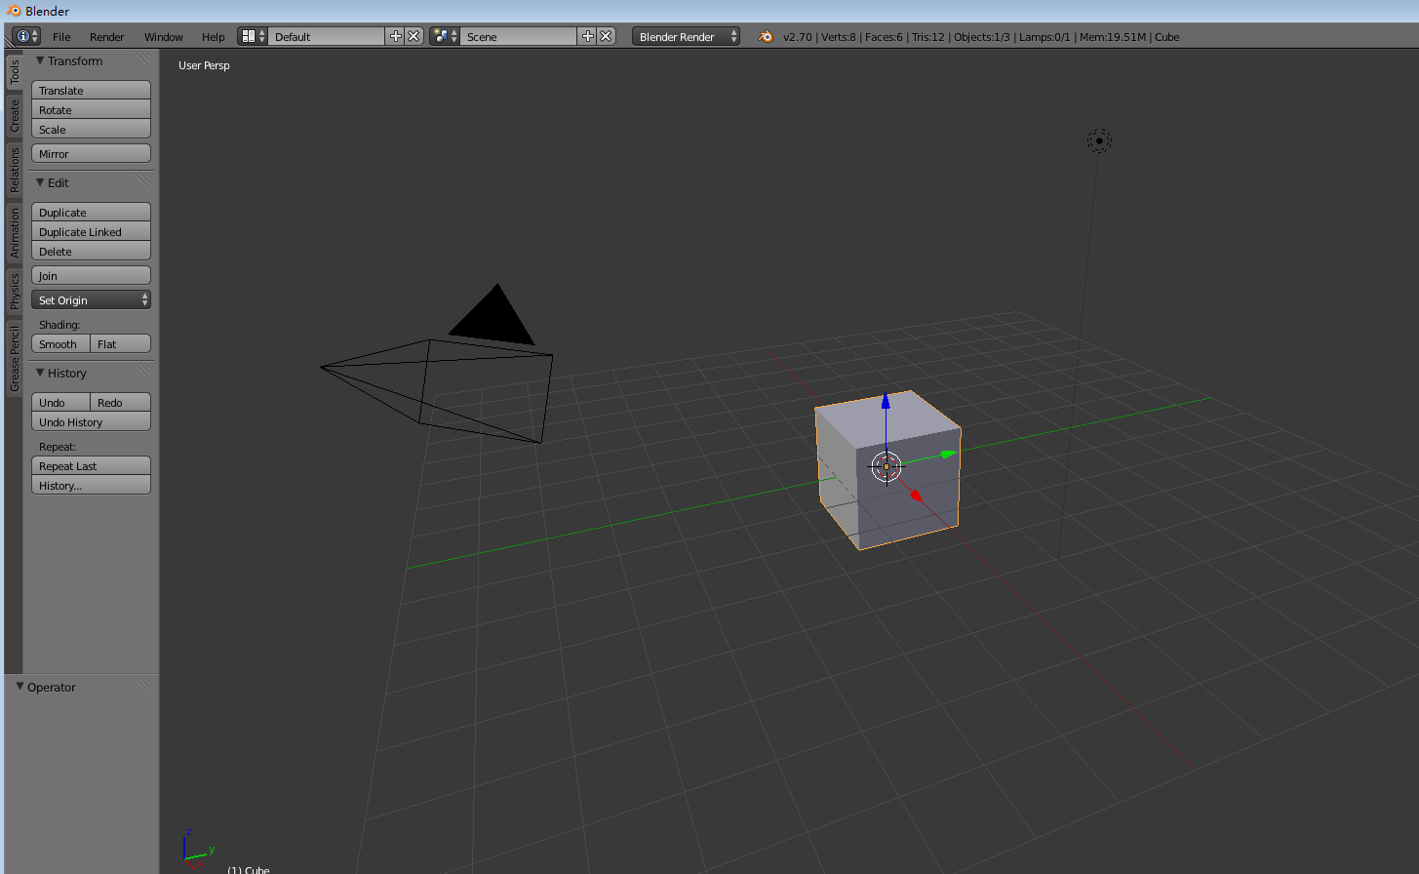Set shading to Smooth

60,343
